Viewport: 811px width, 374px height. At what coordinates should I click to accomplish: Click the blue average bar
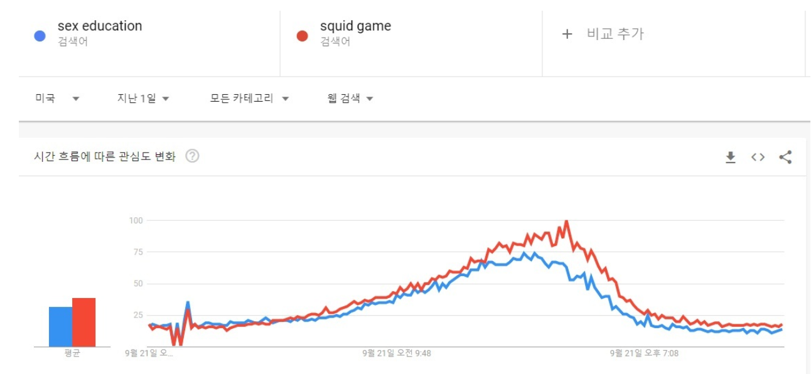pyautogui.click(x=61, y=326)
